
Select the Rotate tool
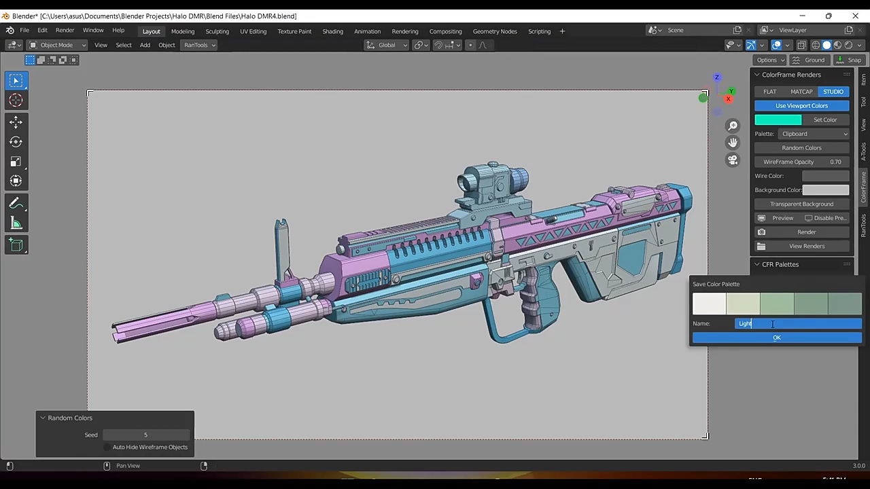coord(16,142)
